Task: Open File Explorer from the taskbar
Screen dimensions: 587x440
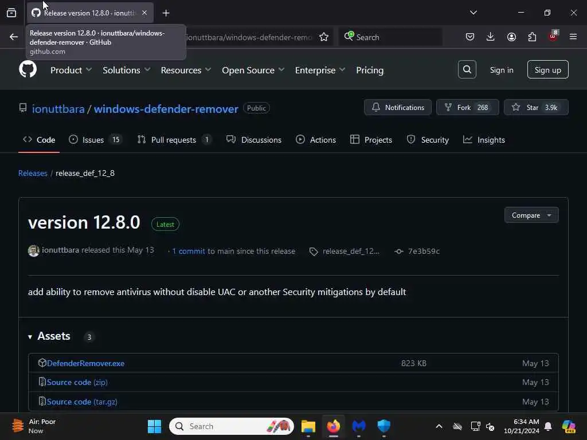Action: coord(308,426)
